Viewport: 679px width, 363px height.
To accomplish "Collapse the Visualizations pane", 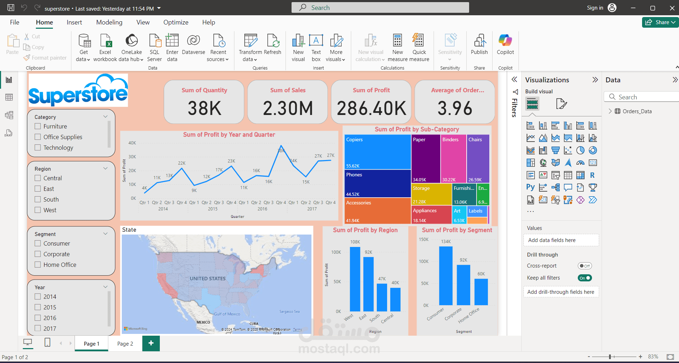I will [x=595, y=80].
